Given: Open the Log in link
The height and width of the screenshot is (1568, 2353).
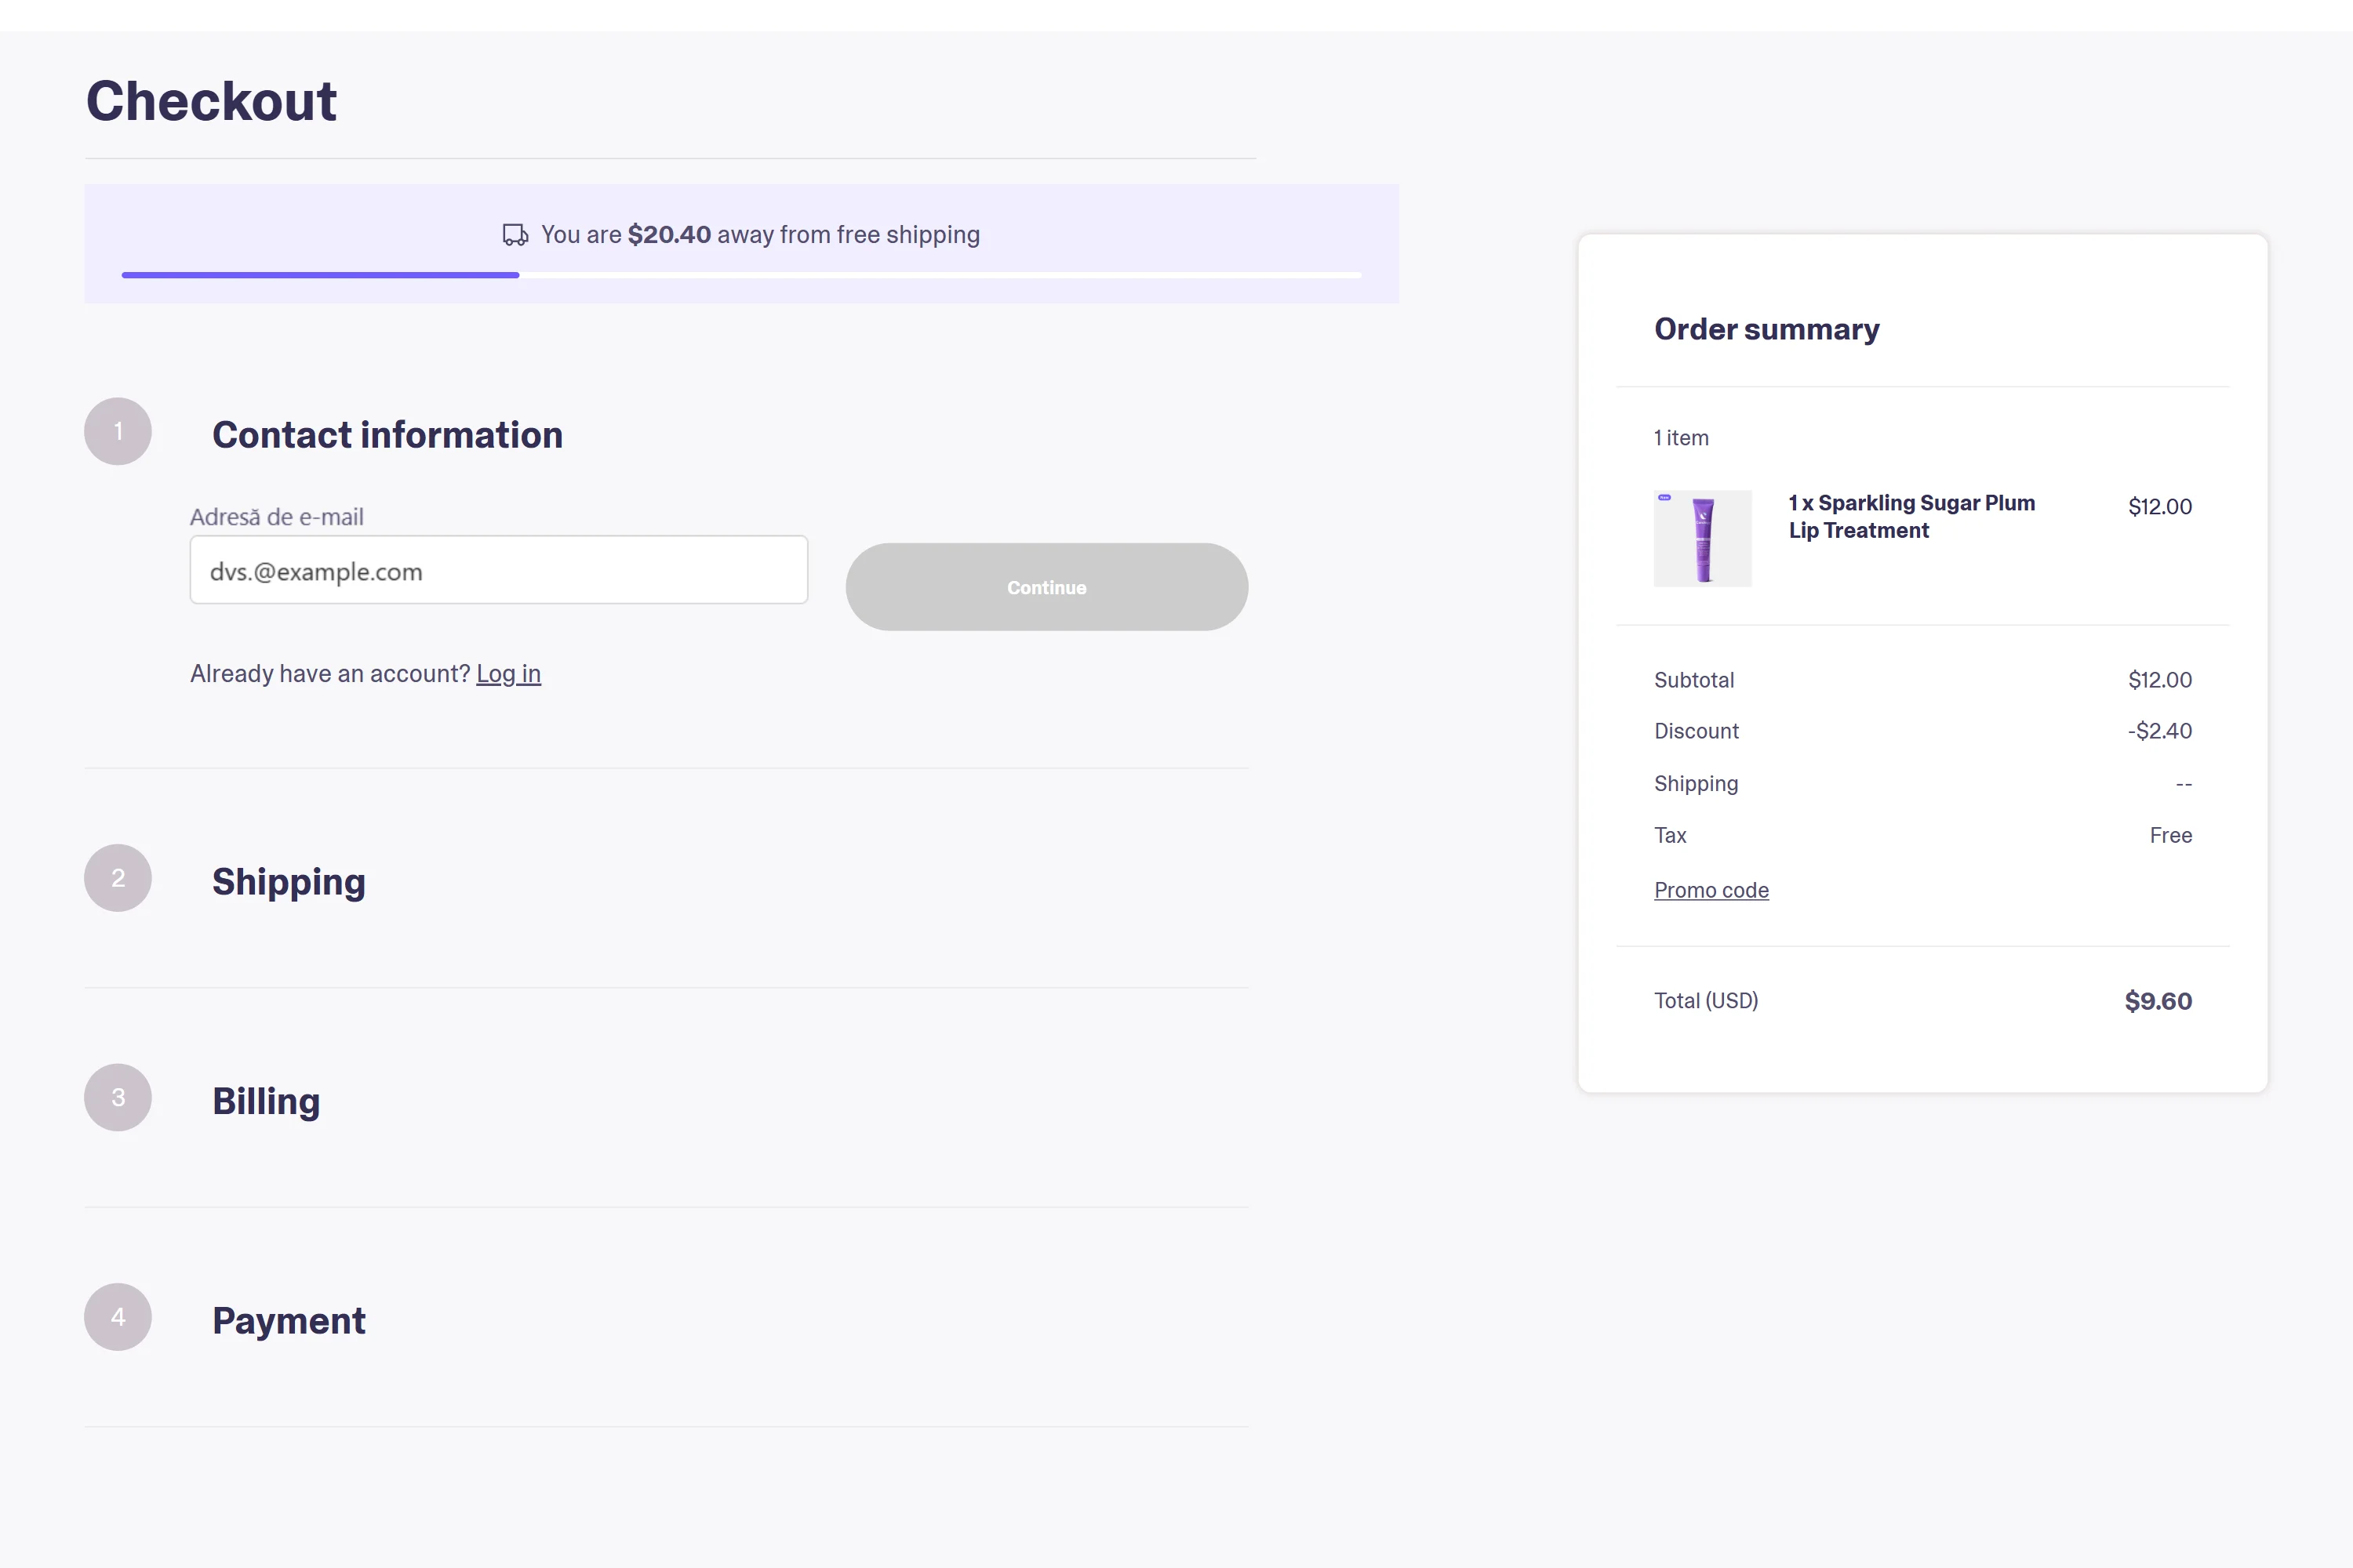Looking at the screenshot, I should pos(508,674).
